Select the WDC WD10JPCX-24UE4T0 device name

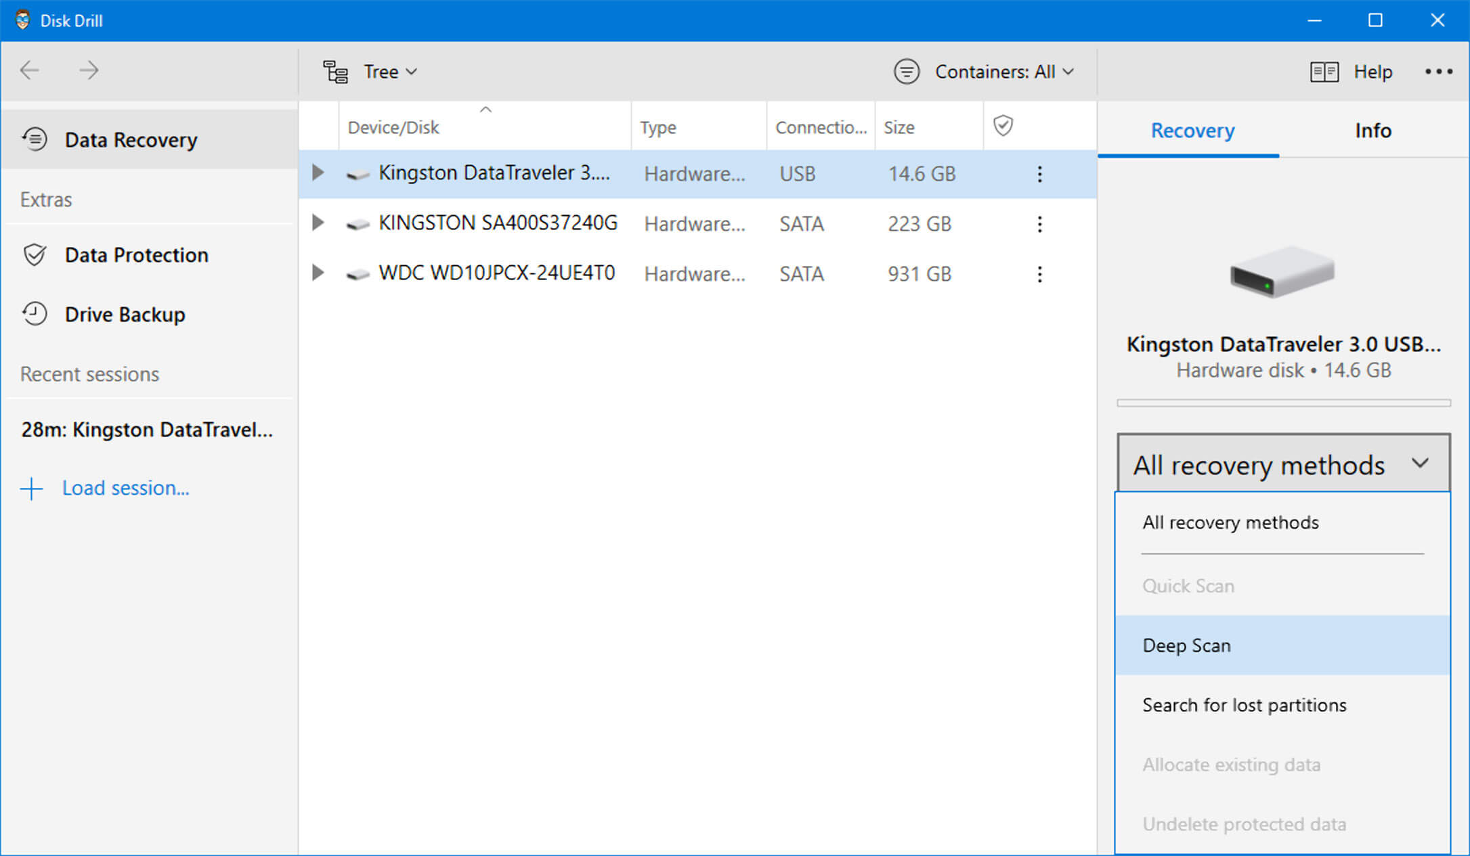pyautogui.click(x=496, y=273)
